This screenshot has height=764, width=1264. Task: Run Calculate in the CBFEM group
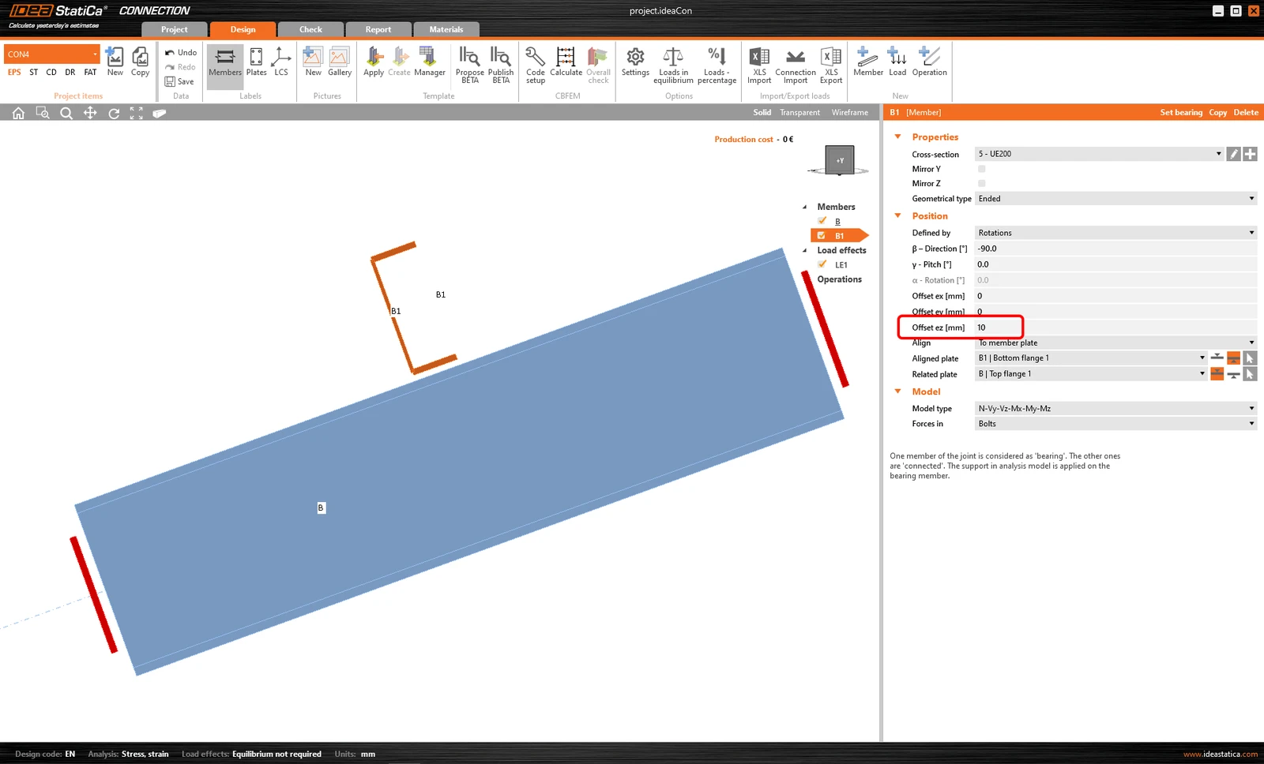click(x=566, y=62)
